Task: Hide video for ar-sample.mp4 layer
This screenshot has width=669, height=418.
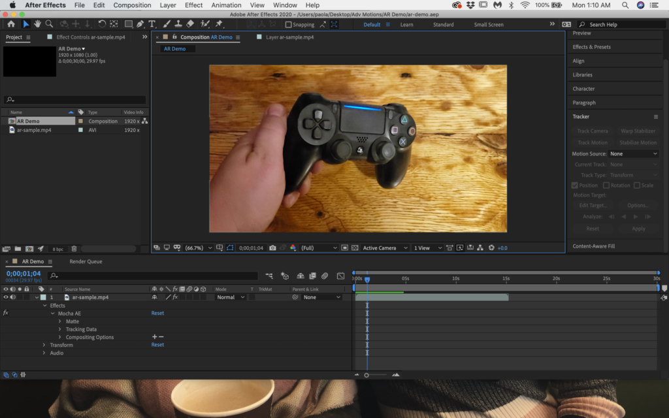Action: coord(6,297)
